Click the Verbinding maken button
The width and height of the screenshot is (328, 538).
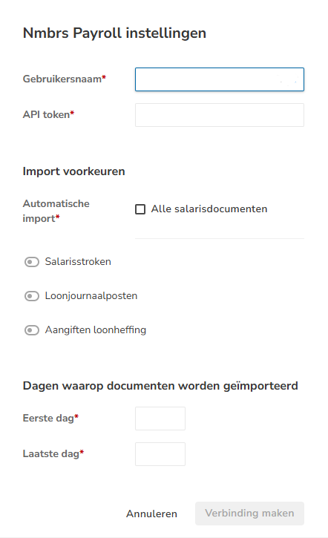[249, 514]
